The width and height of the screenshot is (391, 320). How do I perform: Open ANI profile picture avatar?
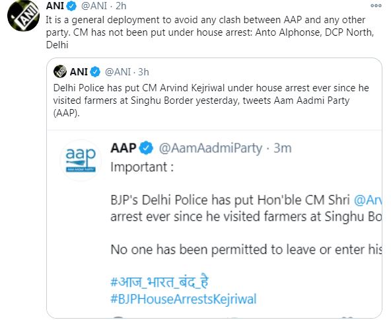coord(23,17)
